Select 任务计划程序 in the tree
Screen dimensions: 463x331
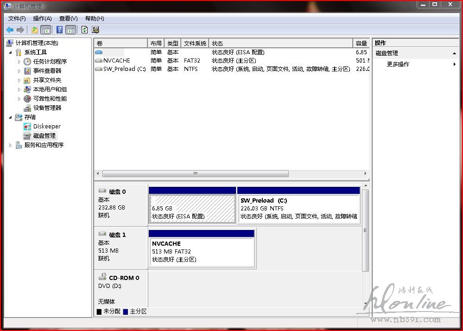[x=50, y=61]
